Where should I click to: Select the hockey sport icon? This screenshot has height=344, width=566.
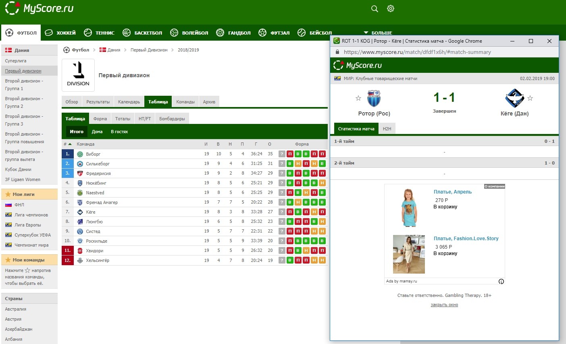coord(49,33)
